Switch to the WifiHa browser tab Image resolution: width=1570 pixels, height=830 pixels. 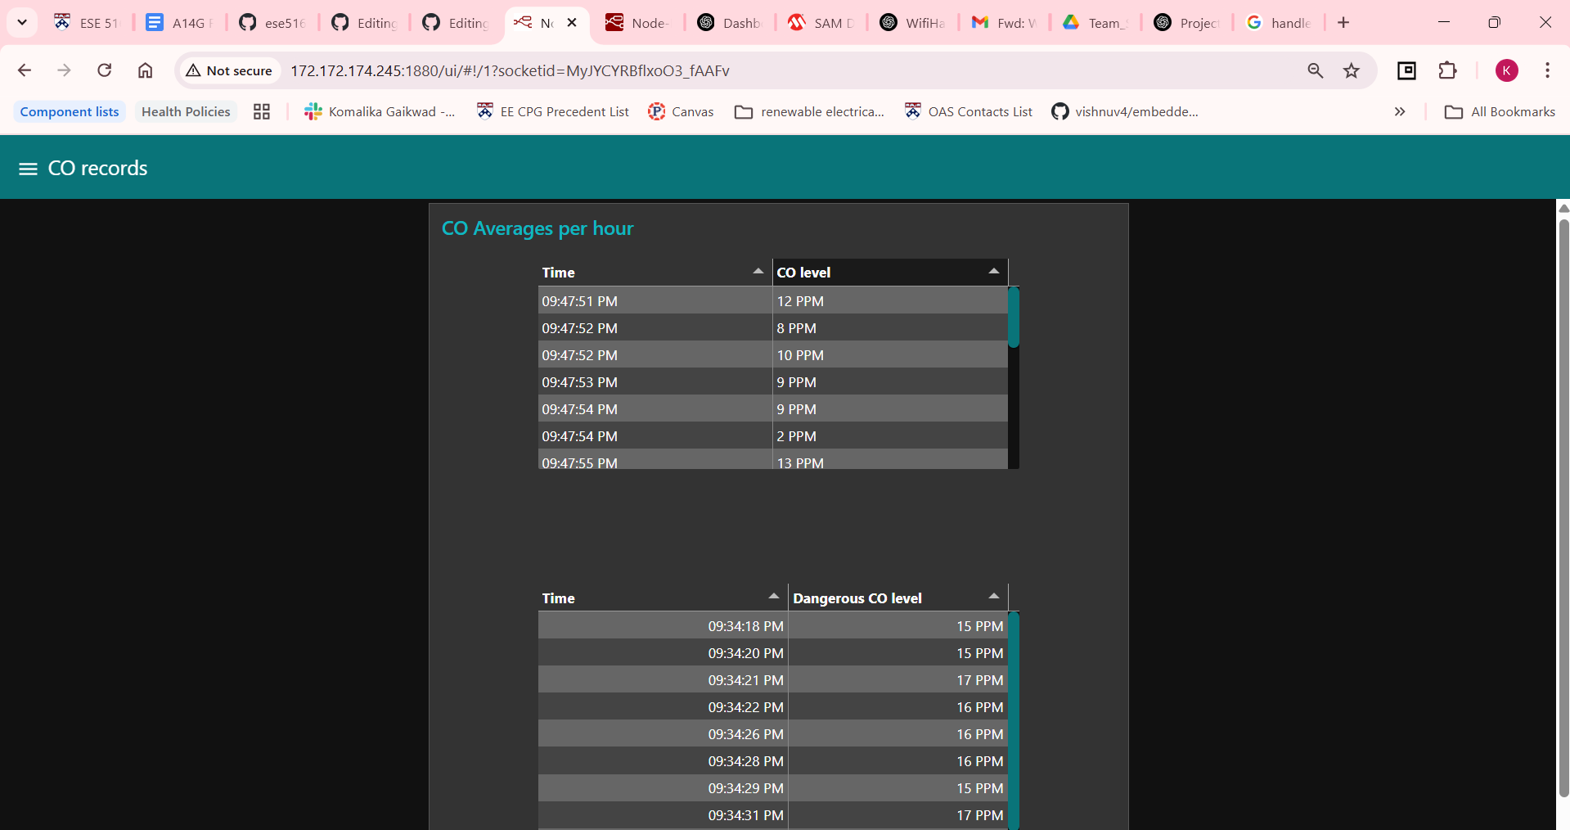(x=913, y=23)
